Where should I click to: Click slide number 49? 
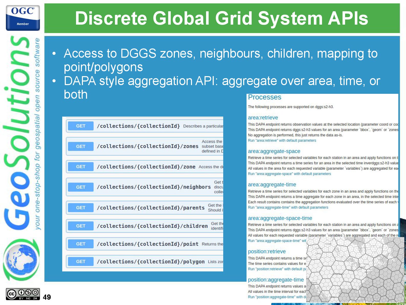[x=47, y=297]
